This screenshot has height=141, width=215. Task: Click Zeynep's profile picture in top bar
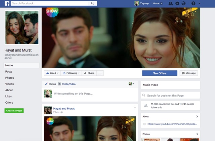137,3
